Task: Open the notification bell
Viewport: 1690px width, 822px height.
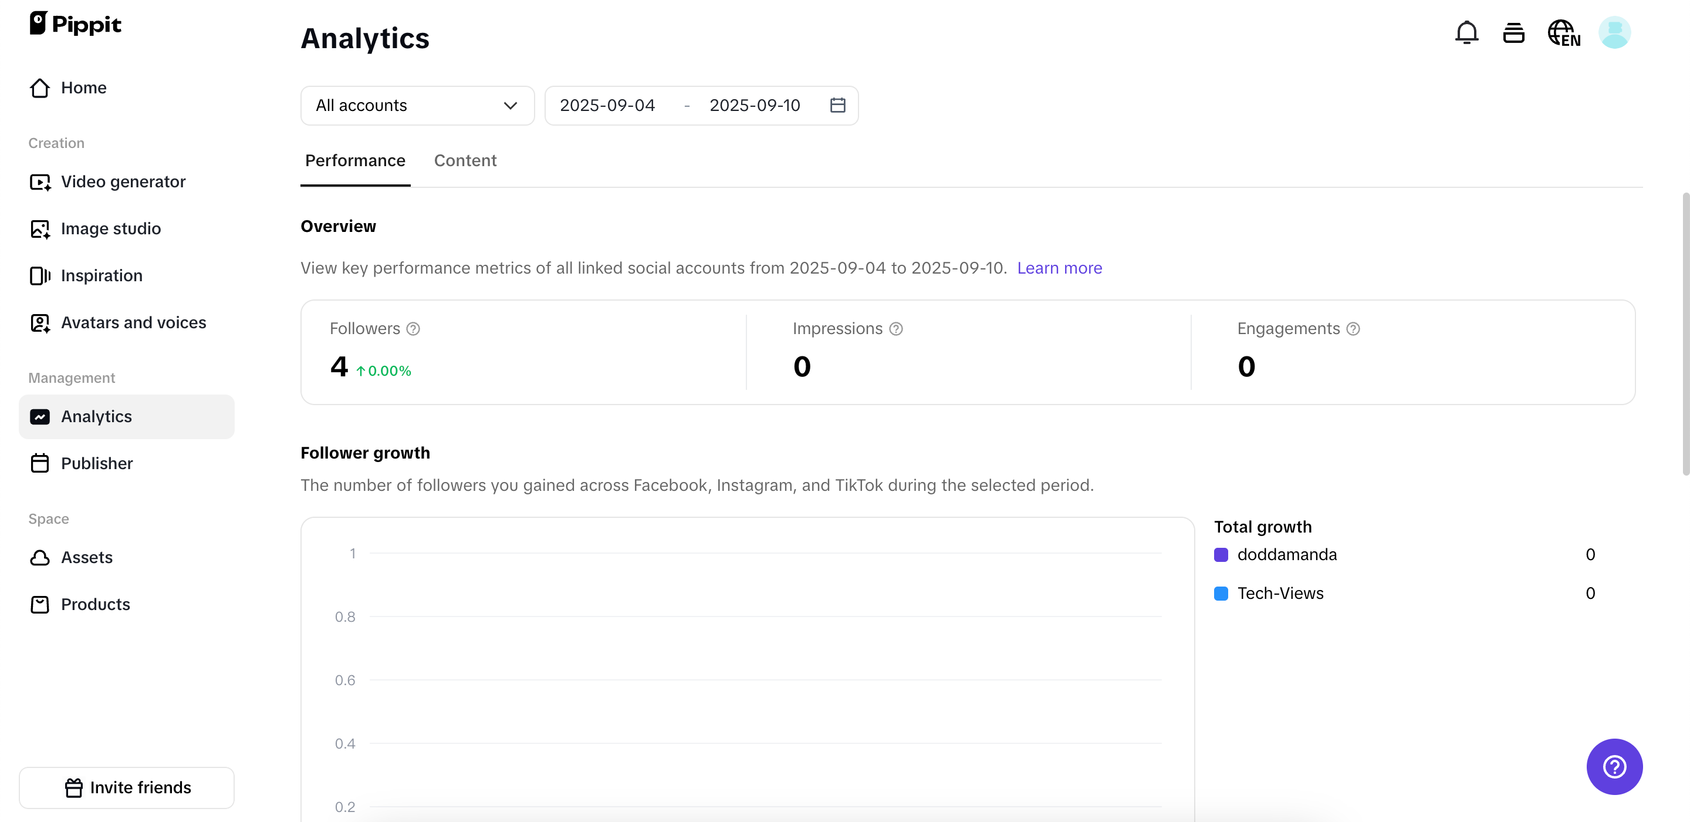Action: 1466,32
